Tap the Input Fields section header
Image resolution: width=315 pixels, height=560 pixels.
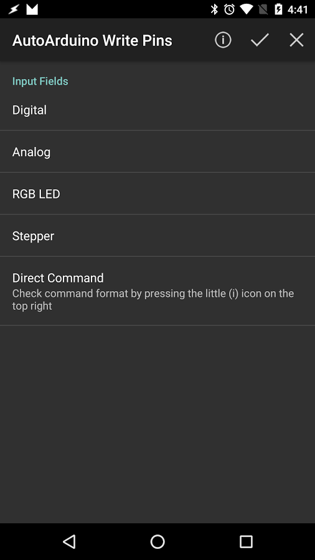(x=40, y=81)
